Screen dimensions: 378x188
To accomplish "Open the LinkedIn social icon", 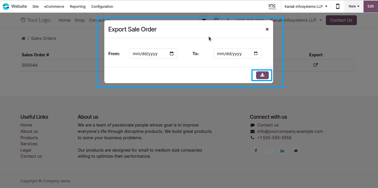I will pos(282,151).
